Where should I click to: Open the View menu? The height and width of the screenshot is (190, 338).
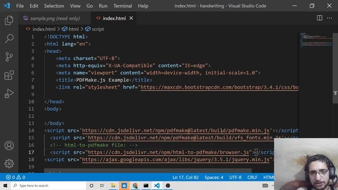point(75,6)
